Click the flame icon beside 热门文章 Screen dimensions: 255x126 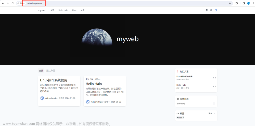pyautogui.click(x=177, y=72)
